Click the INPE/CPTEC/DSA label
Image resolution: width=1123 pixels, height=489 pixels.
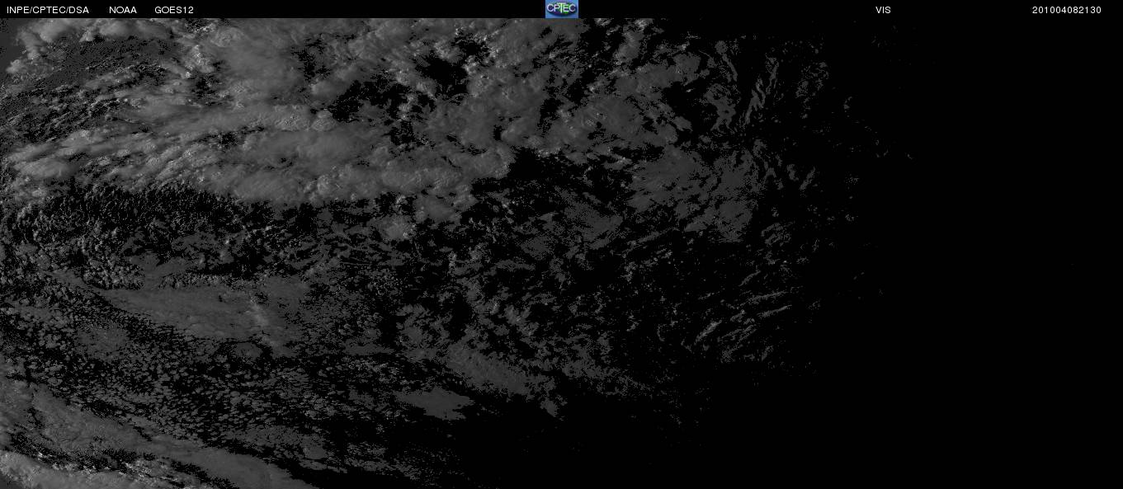(x=48, y=10)
